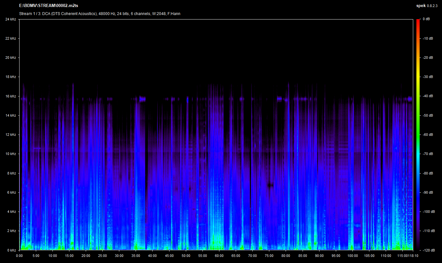Image resolution: width=442 pixels, height=263 pixels.
Task: Click the 24 kHz frequency axis label
Action: [10, 19]
